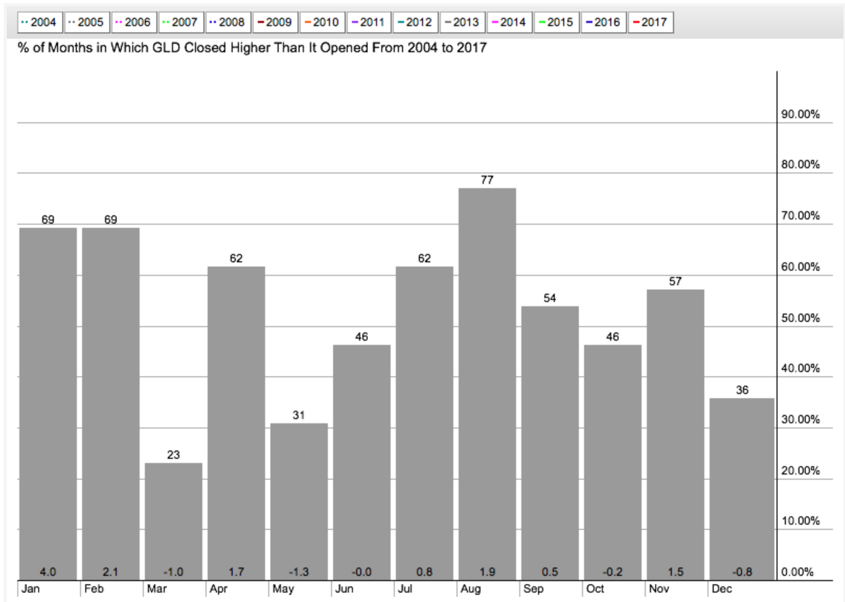Select the June bar labeled 46

tap(362, 462)
